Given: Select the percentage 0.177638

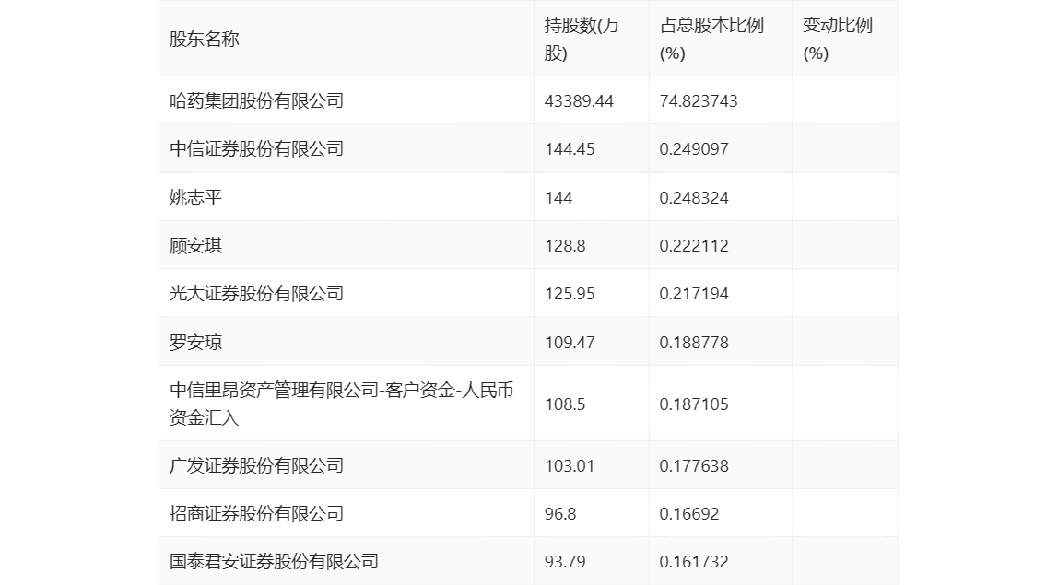Looking at the screenshot, I should coord(694,465).
